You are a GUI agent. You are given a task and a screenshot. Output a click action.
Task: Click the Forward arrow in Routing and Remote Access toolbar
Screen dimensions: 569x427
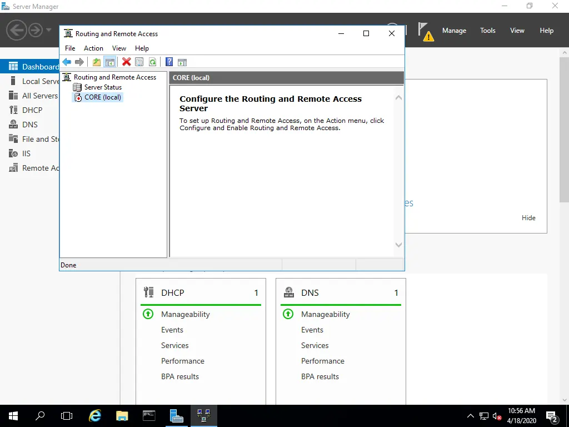(x=79, y=62)
